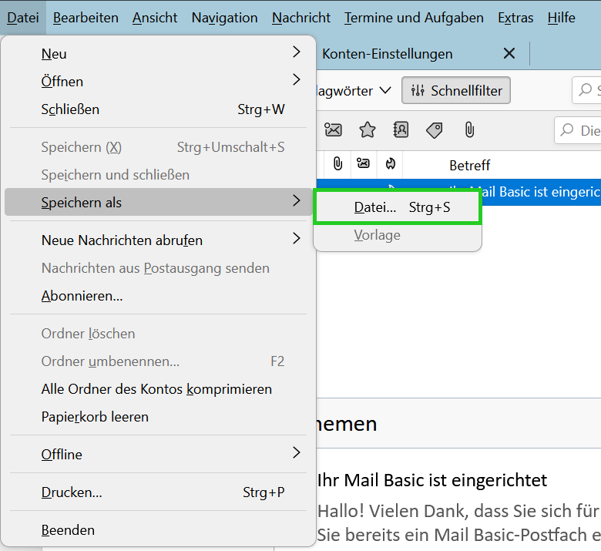Toggle the attachment filter paperclip icon
This screenshot has width=601, height=551.
pos(469,130)
